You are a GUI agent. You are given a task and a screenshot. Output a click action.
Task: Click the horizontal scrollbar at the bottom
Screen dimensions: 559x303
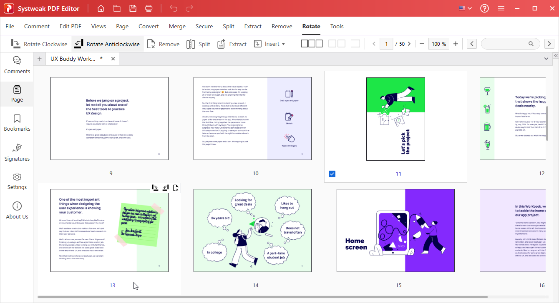pyautogui.click(x=263, y=297)
